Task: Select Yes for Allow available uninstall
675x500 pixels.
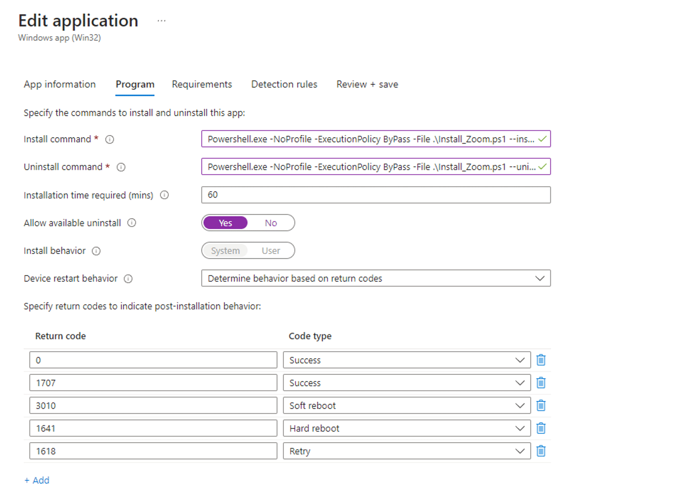Action: [x=225, y=222]
